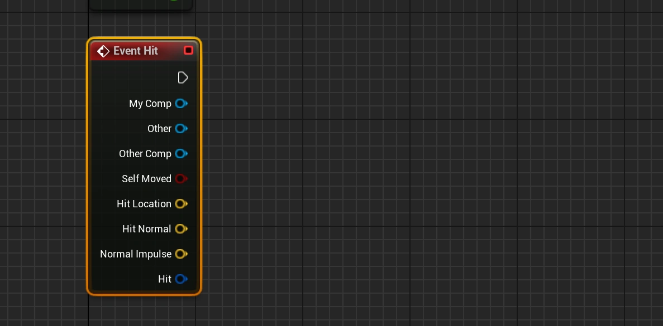
Task: Click the Hit Normal yellow pin circle
Action: [x=180, y=229]
